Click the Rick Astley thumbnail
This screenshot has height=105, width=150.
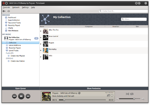pyautogui.click(x=46, y=51)
